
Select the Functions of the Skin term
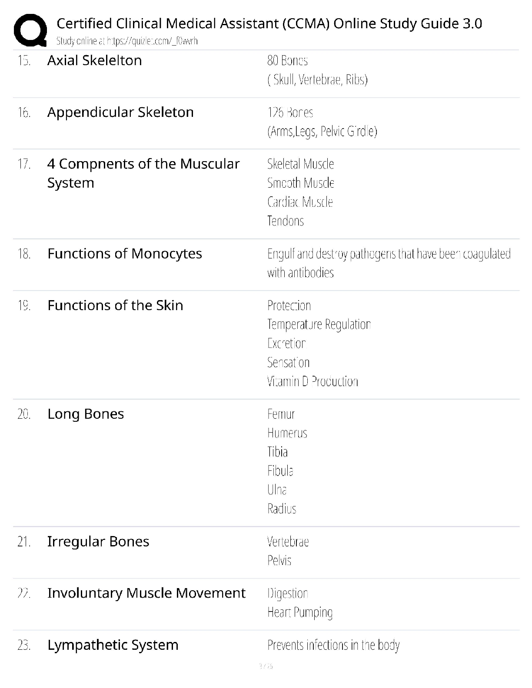(115, 305)
